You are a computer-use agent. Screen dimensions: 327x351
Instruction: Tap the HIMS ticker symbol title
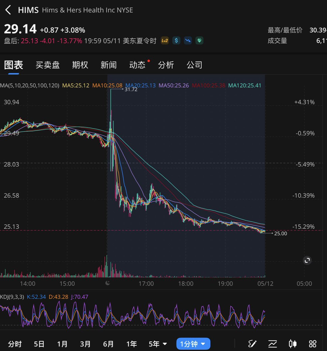pyautogui.click(x=28, y=10)
